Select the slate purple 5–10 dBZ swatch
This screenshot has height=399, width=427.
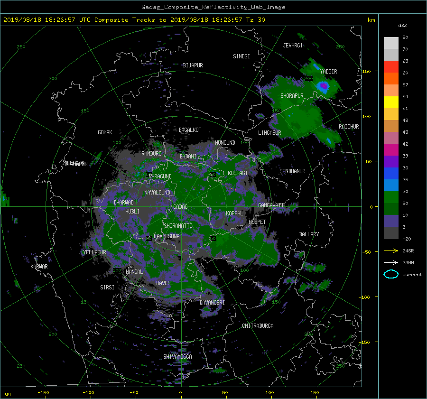[x=391, y=221]
